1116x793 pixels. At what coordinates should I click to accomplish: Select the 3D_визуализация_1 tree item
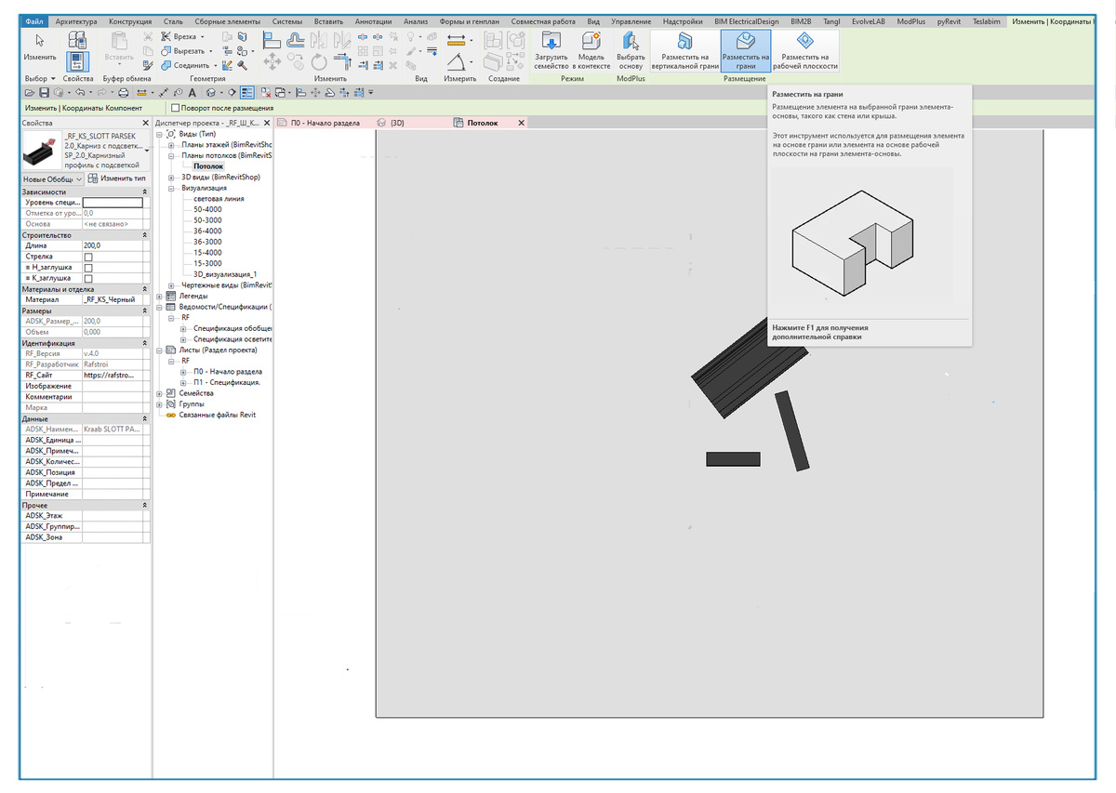coord(225,274)
